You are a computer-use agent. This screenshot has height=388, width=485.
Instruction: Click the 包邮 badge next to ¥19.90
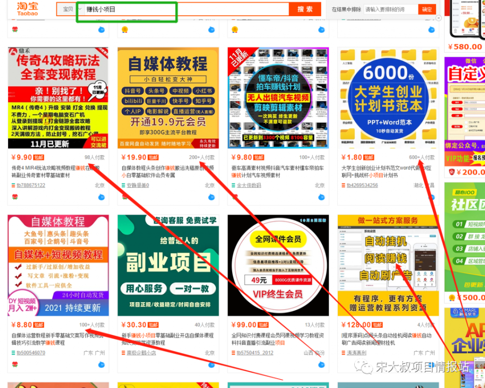[153, 157]
